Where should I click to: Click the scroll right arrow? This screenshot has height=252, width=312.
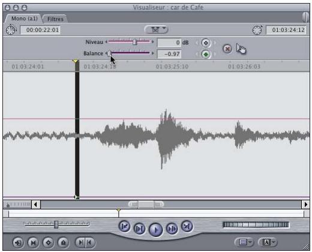(x=305, y=205)
